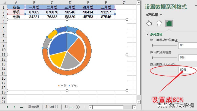
Task: Go to next sheet tab arrow
Action: coord(14,107)
